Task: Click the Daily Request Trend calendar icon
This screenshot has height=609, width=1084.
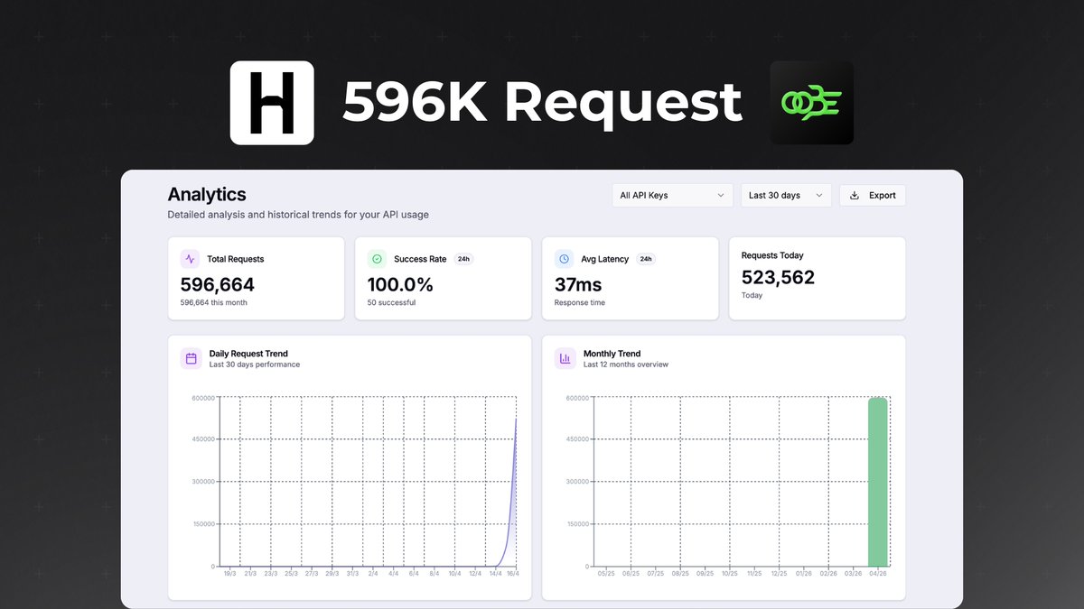Action: (x=191, y=358)
